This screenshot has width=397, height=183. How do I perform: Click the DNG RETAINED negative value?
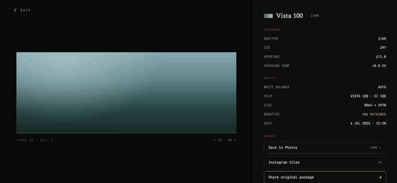pos(374,114)
